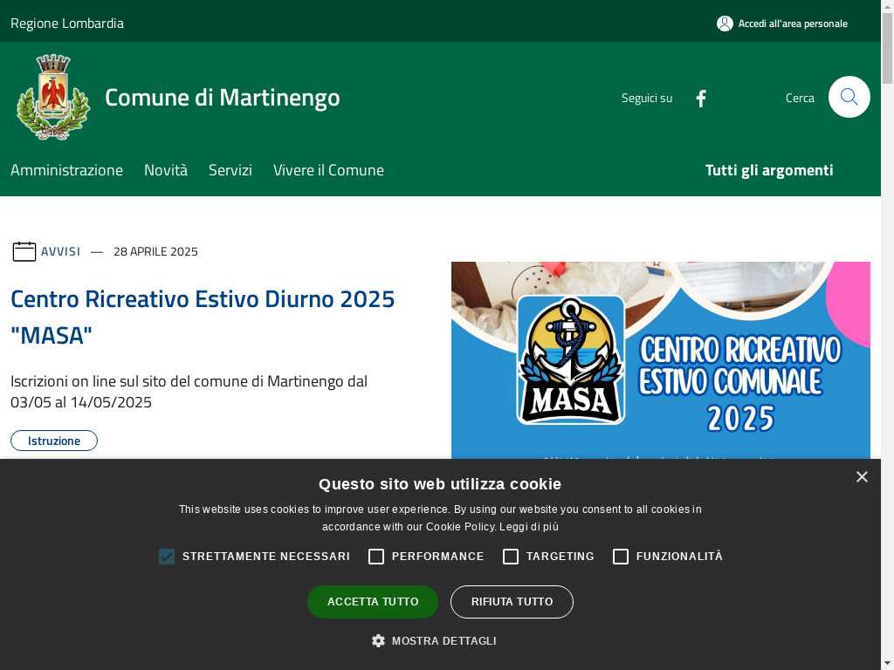The image size is (894, 670).
Task: Click the Comune di Martinengo title
Action: tap(223, 98)
